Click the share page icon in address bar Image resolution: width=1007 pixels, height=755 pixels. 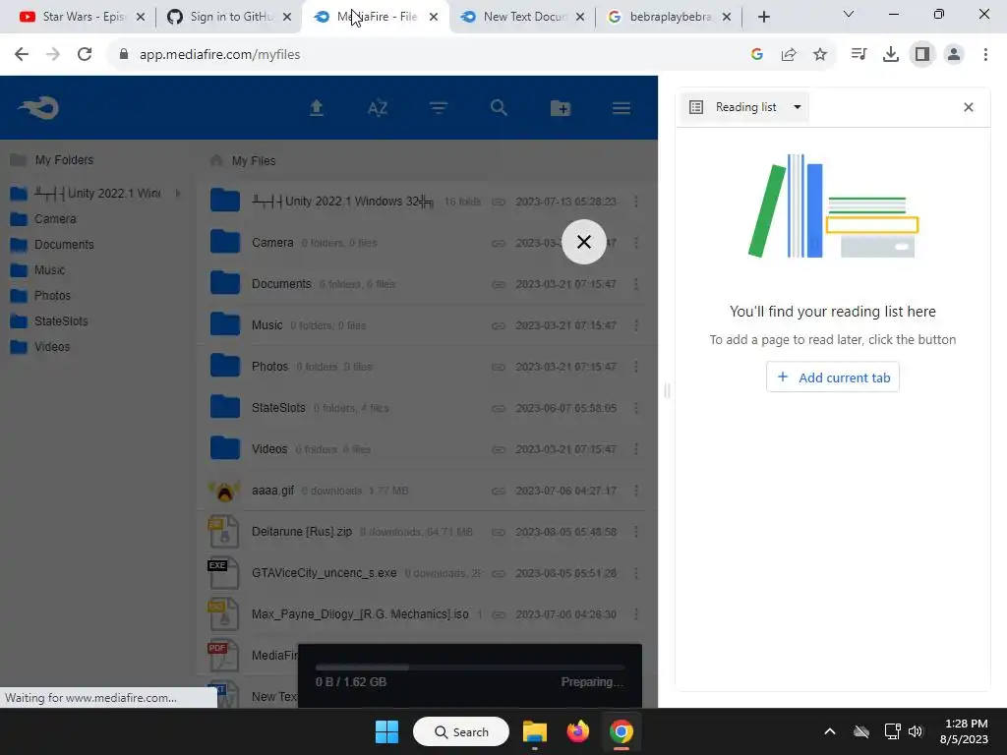(789, 55)
